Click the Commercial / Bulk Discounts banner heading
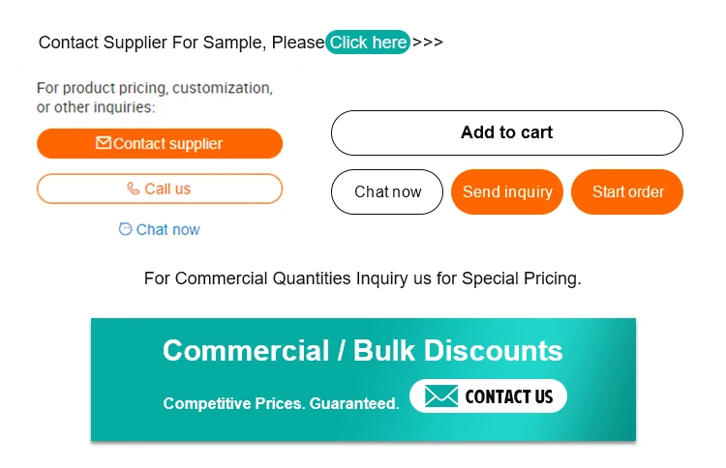Viewport: 726px width, 468px height. [x=363, y=351]
